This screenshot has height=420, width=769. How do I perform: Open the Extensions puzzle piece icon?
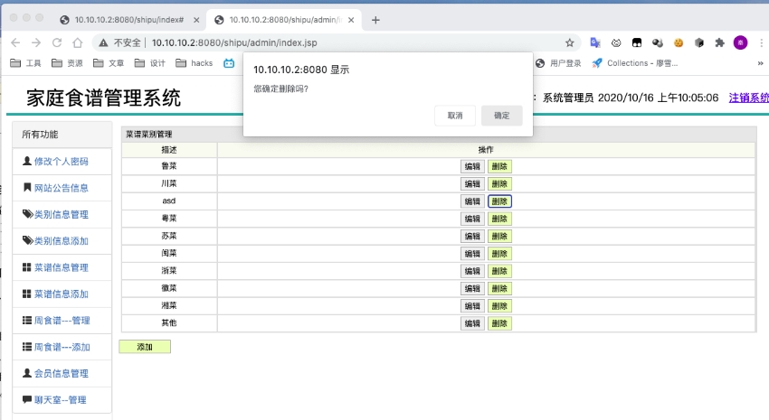pyautogui.click(x=719, y=42)
